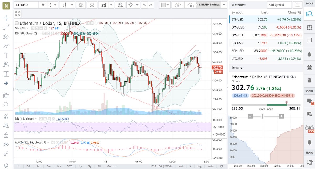Click the depth chart zoom slider handle

tap(262, 116)
